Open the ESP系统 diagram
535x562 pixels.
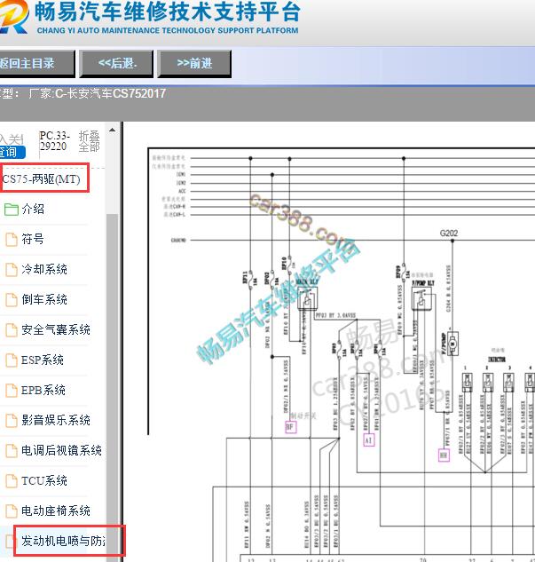43,360
